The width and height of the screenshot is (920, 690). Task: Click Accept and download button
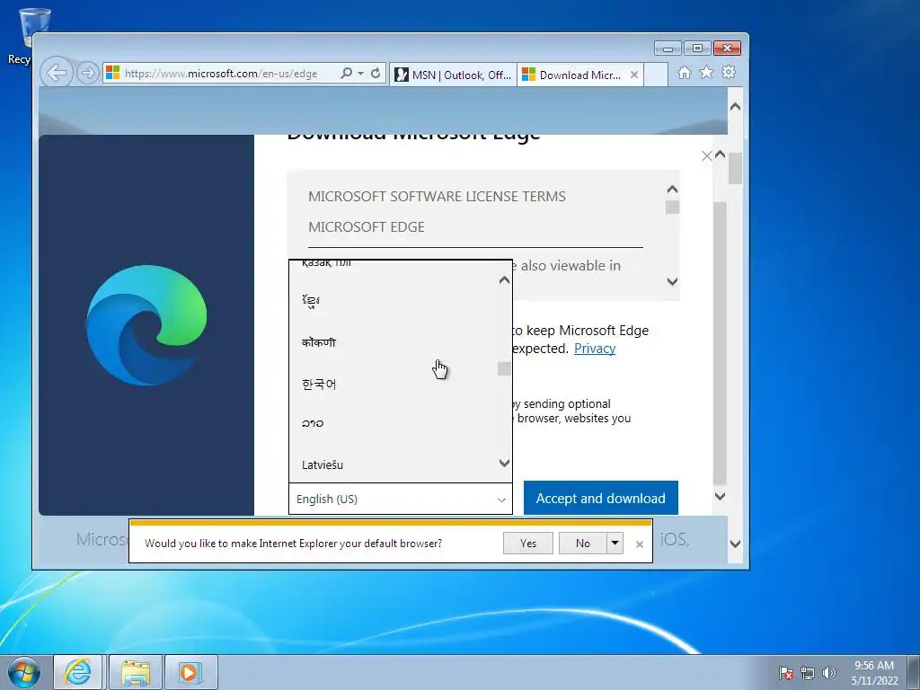601,498
